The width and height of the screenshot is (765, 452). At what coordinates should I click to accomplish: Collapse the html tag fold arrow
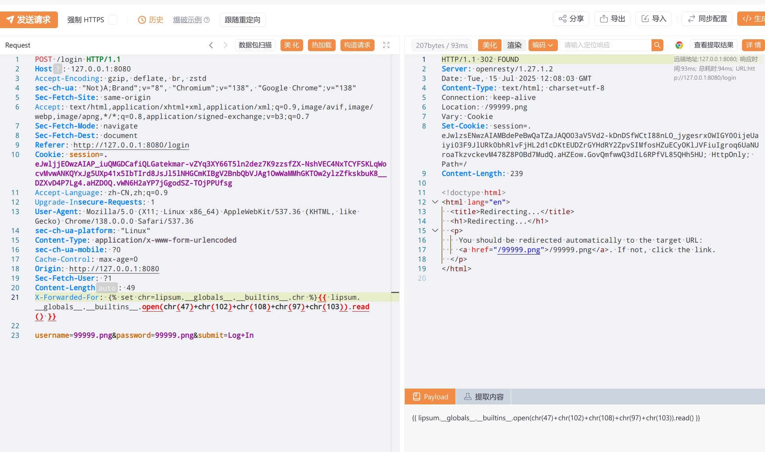(x=435, y=202)
